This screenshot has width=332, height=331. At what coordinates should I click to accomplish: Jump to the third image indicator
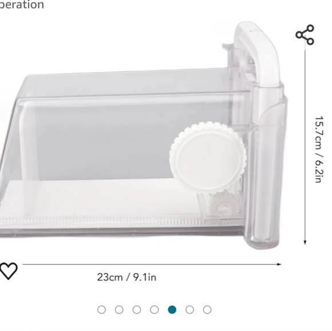(x=137, y=310)
